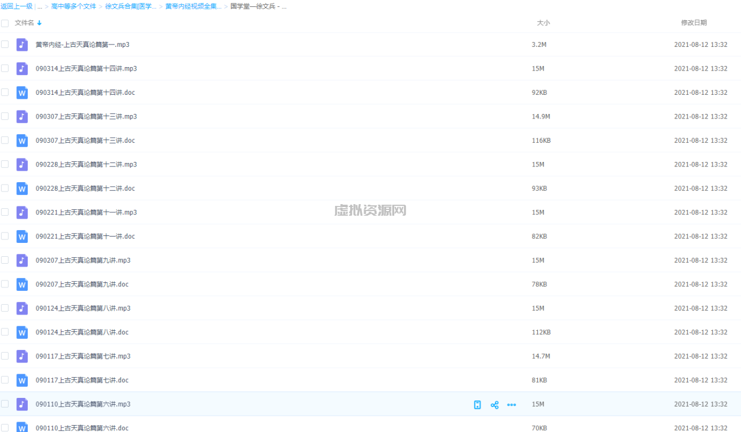The width and height of the screenshot is (741, 432).
Task: Sort by 修改日期 column header
Action: [x=694, y=23]
